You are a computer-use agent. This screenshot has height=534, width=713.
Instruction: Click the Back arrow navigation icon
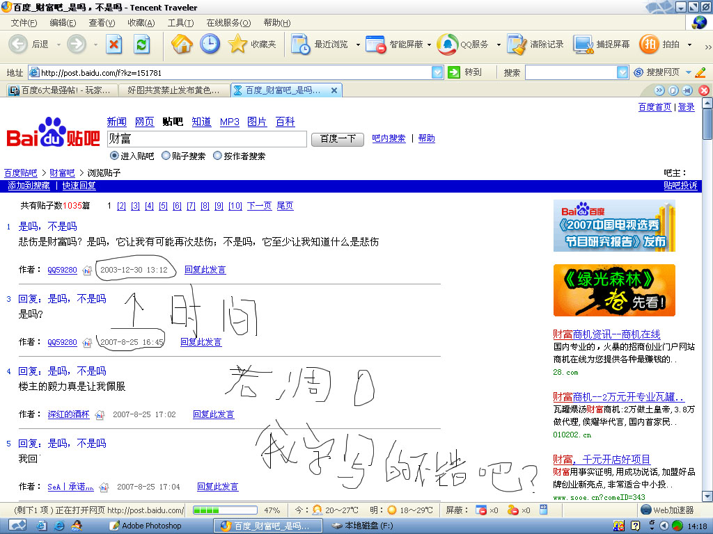(18, 44)
